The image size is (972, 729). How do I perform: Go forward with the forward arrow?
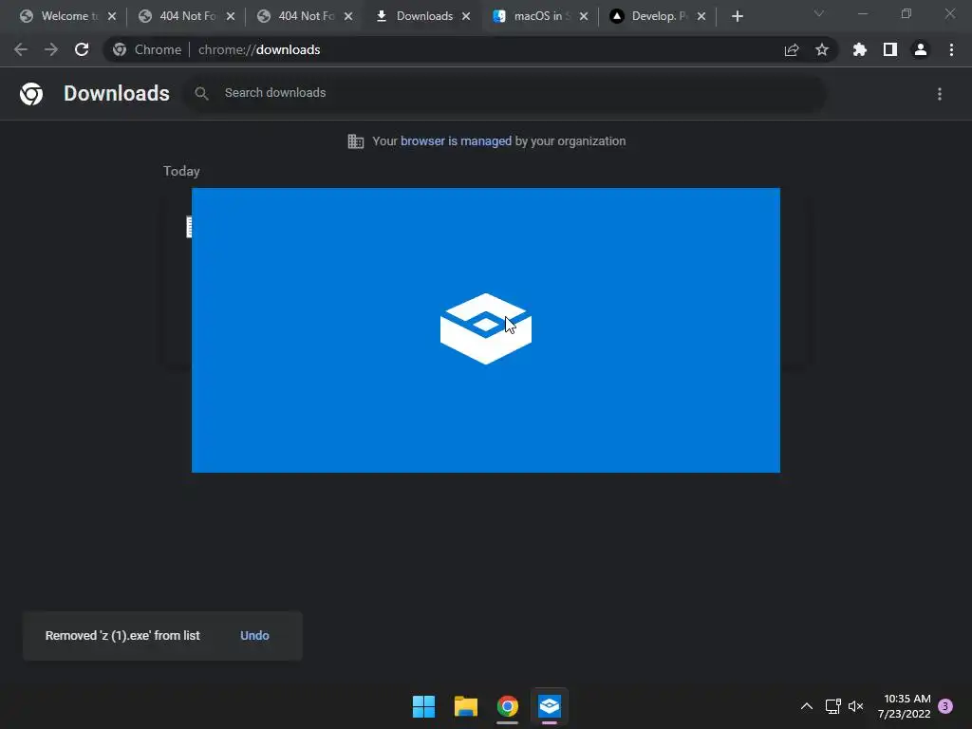tap(51, 49)
